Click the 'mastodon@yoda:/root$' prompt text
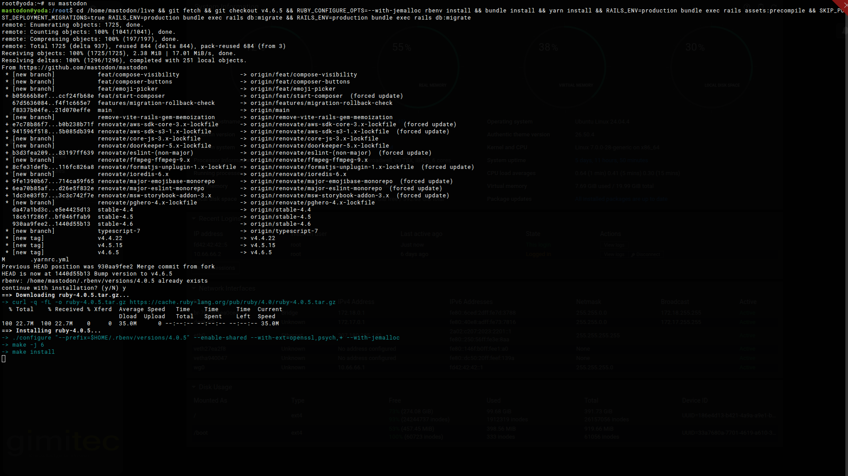848x476 pixels. (37, 11)
